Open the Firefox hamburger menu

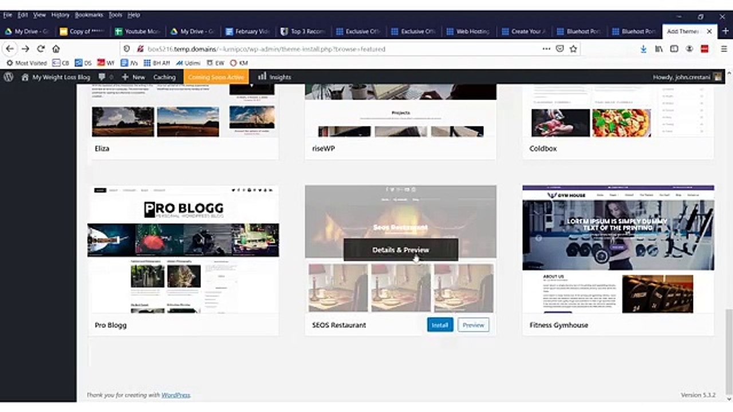pyautogui.click(x=724, y=49)
